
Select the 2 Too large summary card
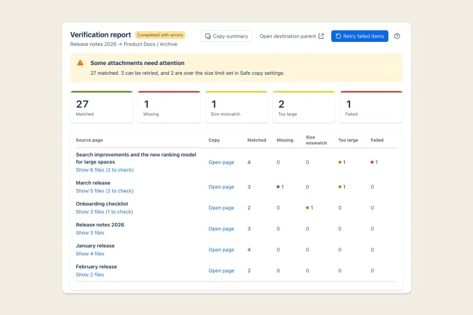click(304, 107)
